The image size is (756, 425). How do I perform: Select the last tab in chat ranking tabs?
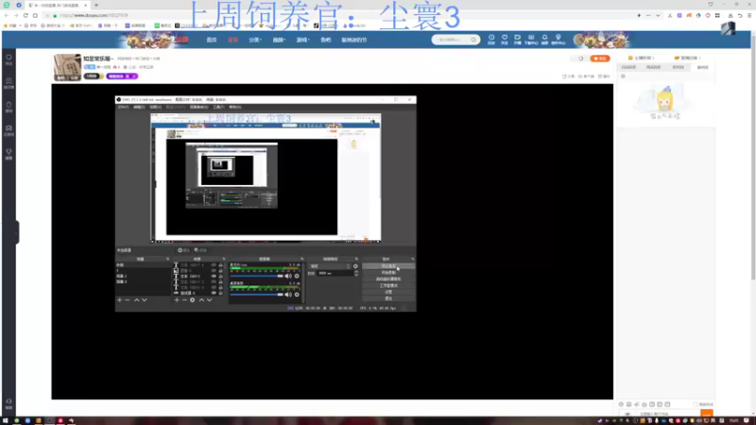click(x=703, y=67)
